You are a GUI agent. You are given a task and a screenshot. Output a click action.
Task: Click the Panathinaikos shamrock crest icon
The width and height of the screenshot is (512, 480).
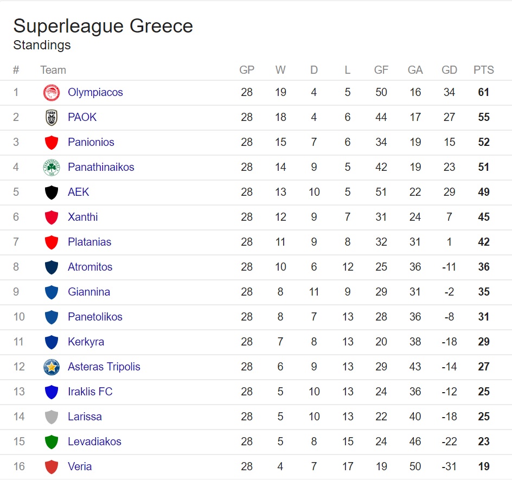[x=52, y=167]
